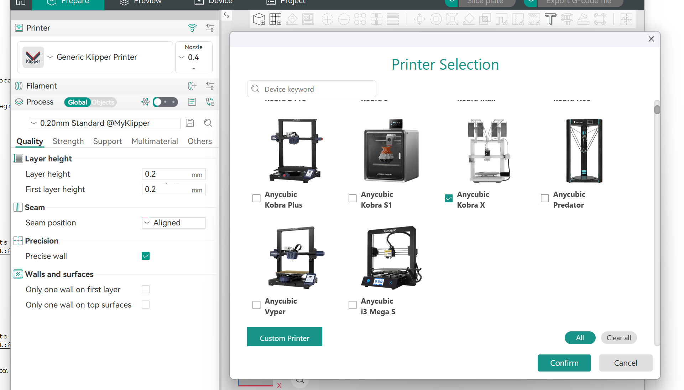684x390 pixels.
Task: Check the Anycubic Predator checkbox
Action: [545, 198]
